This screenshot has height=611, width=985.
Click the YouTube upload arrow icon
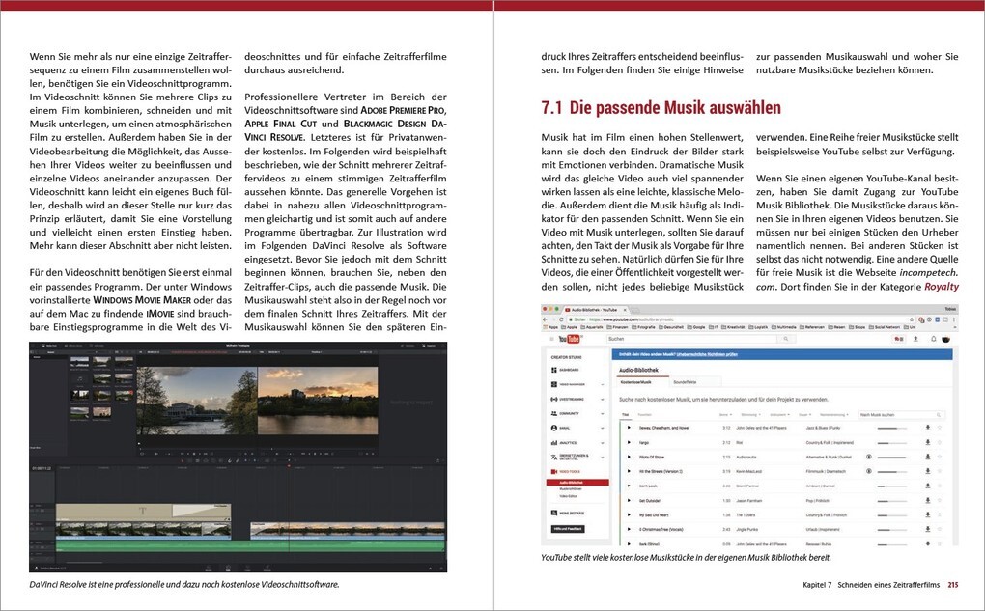point(915,339)
